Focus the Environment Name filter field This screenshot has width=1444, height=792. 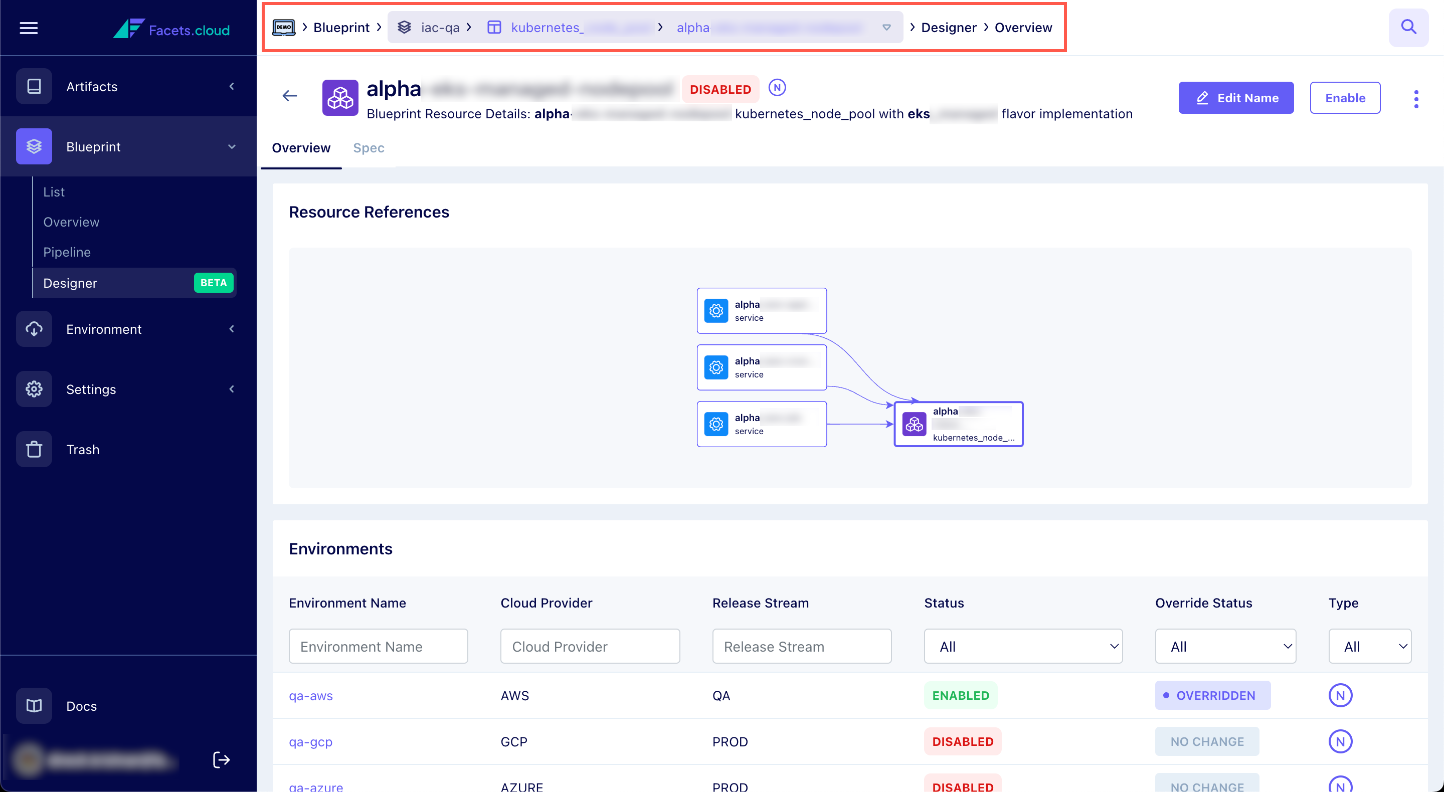[378, 646]
